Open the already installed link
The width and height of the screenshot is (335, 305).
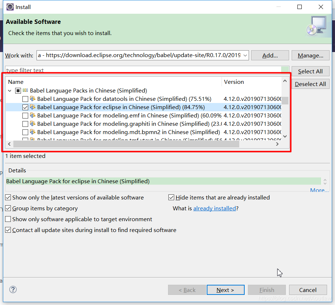point(214,209)
